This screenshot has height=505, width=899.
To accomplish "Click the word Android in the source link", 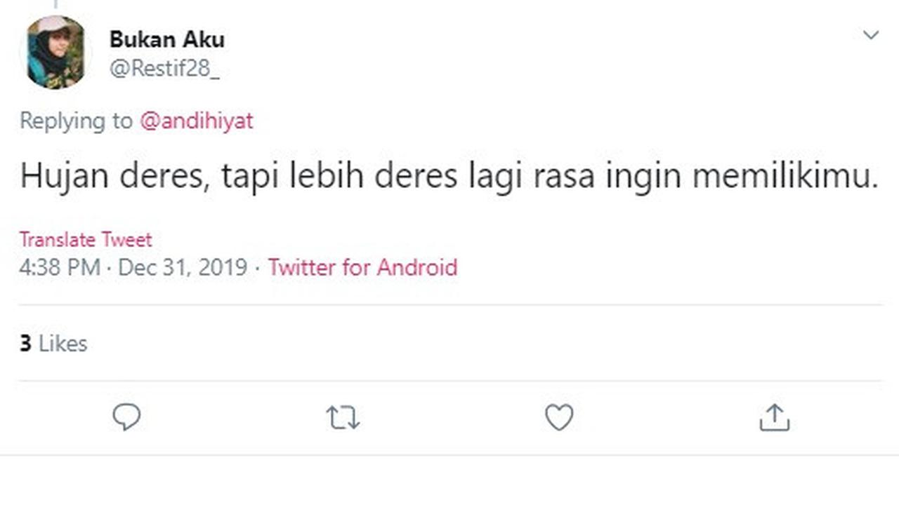I will 417,268.
